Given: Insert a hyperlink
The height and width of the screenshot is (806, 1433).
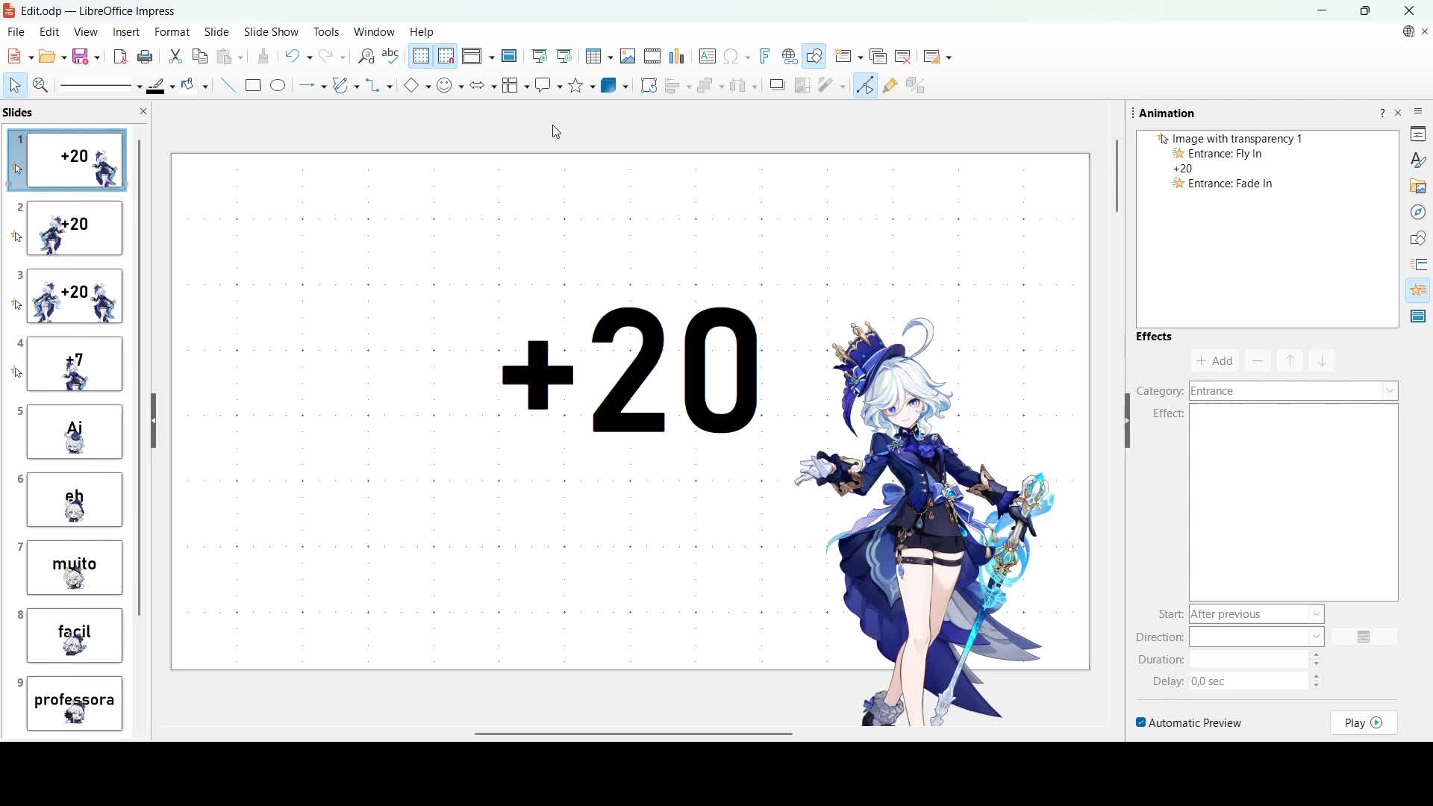Looking at the screenshot, I should (790, 57).
